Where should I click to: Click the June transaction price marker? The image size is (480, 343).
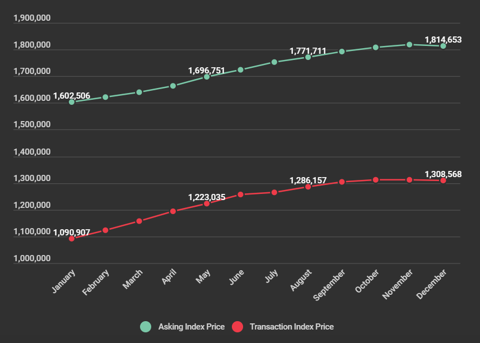point(240,194)
